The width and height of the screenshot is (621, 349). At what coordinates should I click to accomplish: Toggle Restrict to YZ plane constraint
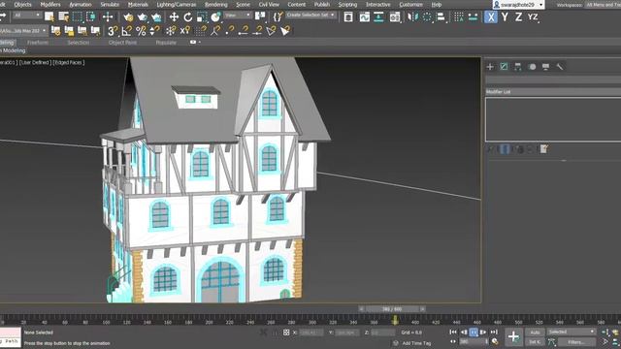click(533, 17)
